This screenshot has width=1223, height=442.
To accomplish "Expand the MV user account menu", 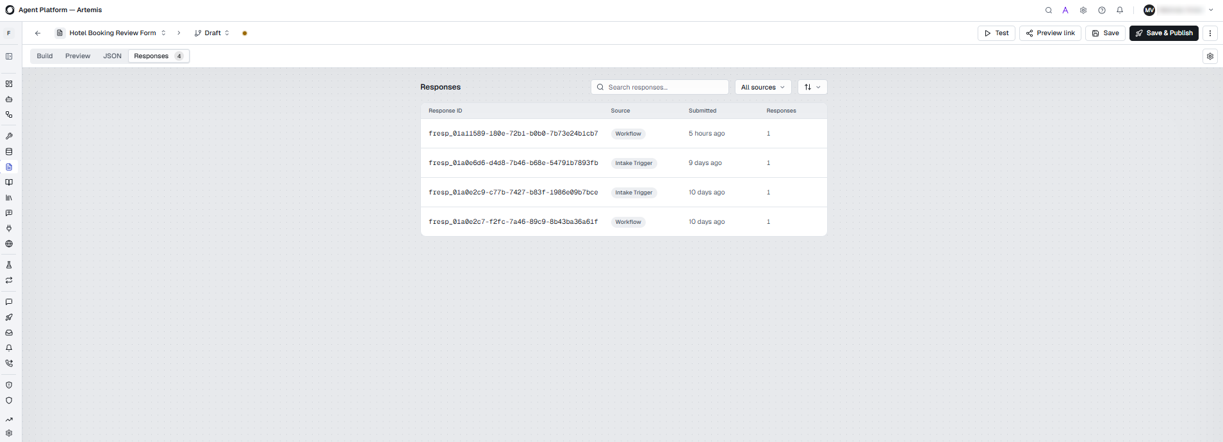I will (1179, 10).
